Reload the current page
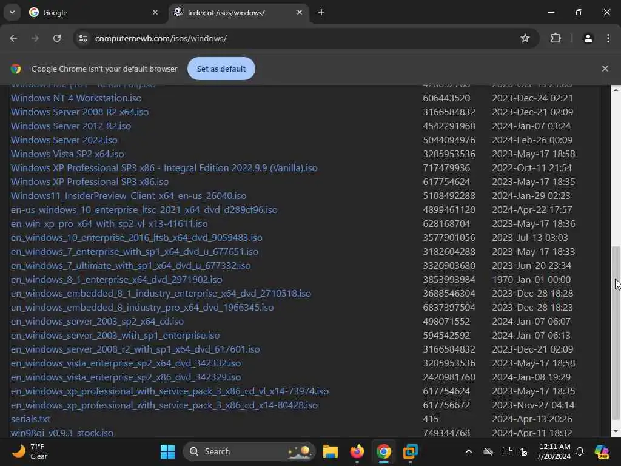The width and height of the screenshot is (621, 466). (57, 38)
